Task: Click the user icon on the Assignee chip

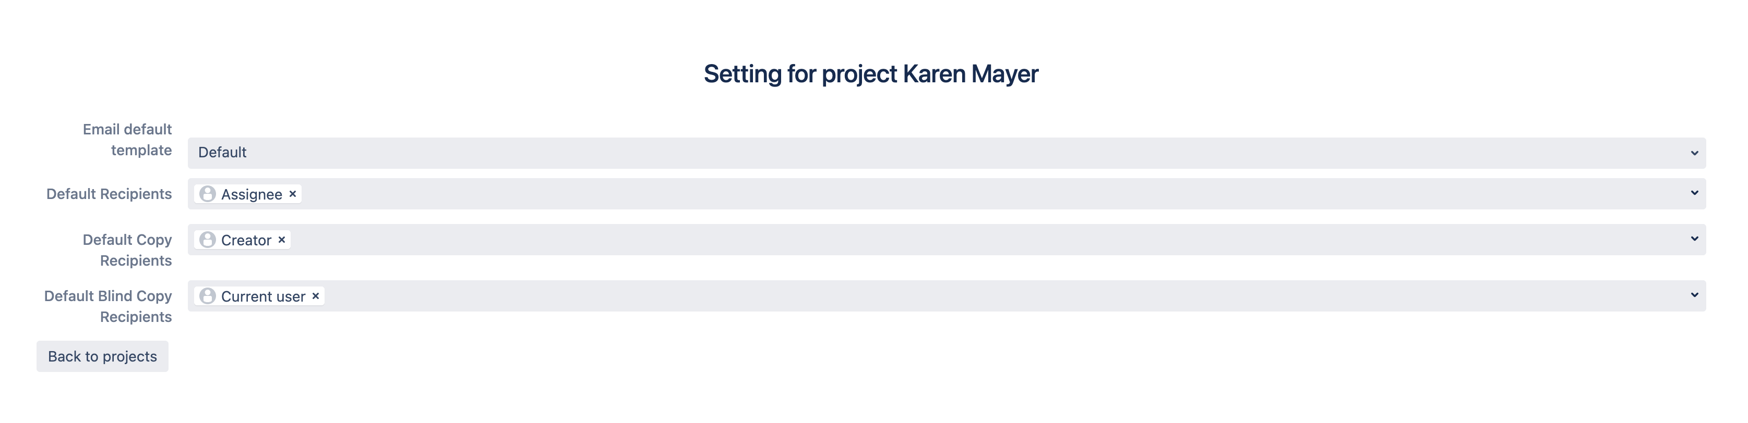Action: (208, 194)
